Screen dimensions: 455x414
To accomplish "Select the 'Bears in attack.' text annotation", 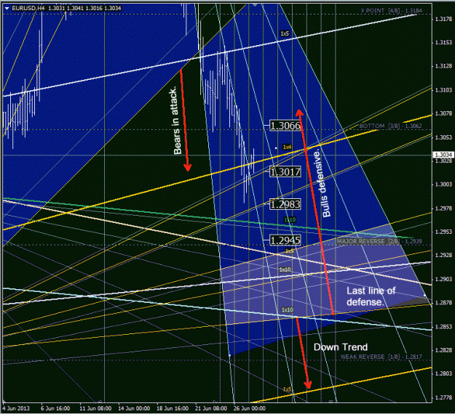I will click(175, 121).
